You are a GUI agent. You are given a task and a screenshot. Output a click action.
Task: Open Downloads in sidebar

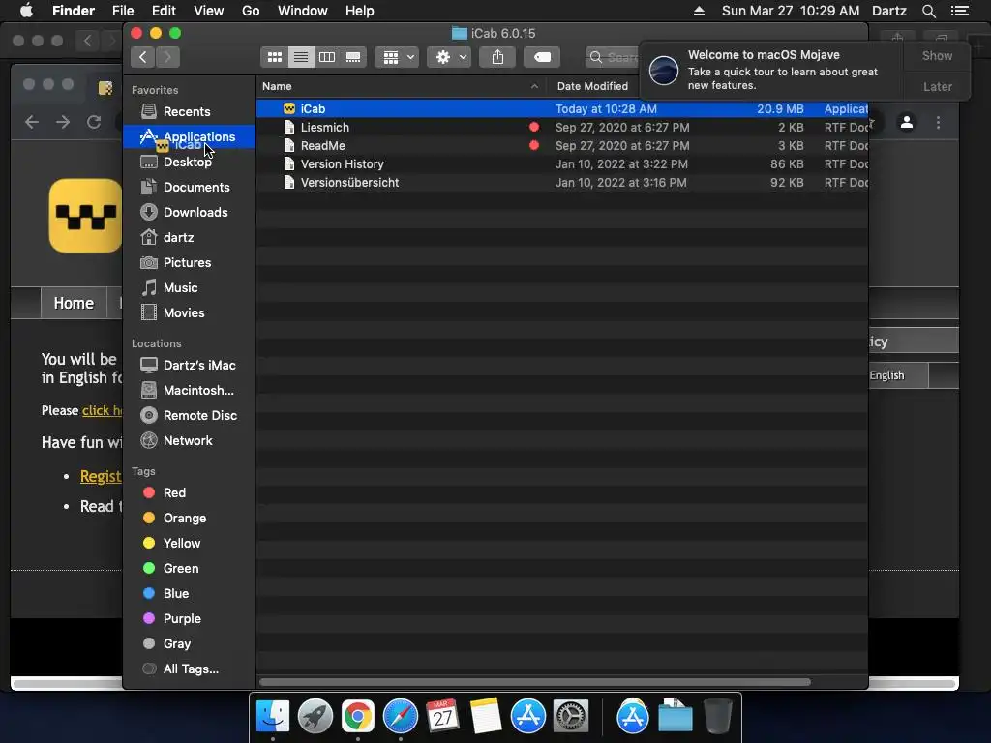(x=190, y=212)
